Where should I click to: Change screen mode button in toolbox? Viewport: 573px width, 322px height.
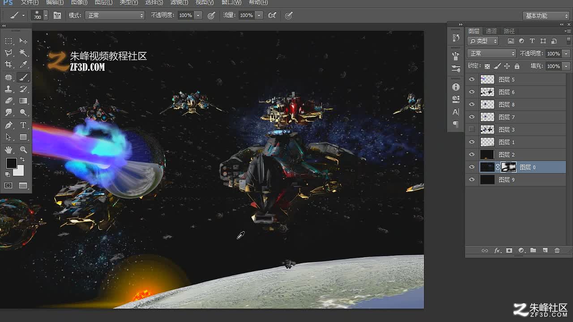click(x=23, y=186)
